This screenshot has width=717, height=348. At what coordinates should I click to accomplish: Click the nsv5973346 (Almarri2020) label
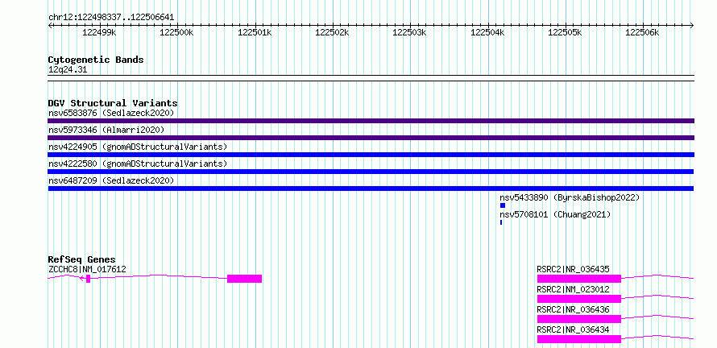[x=106, y=130]
